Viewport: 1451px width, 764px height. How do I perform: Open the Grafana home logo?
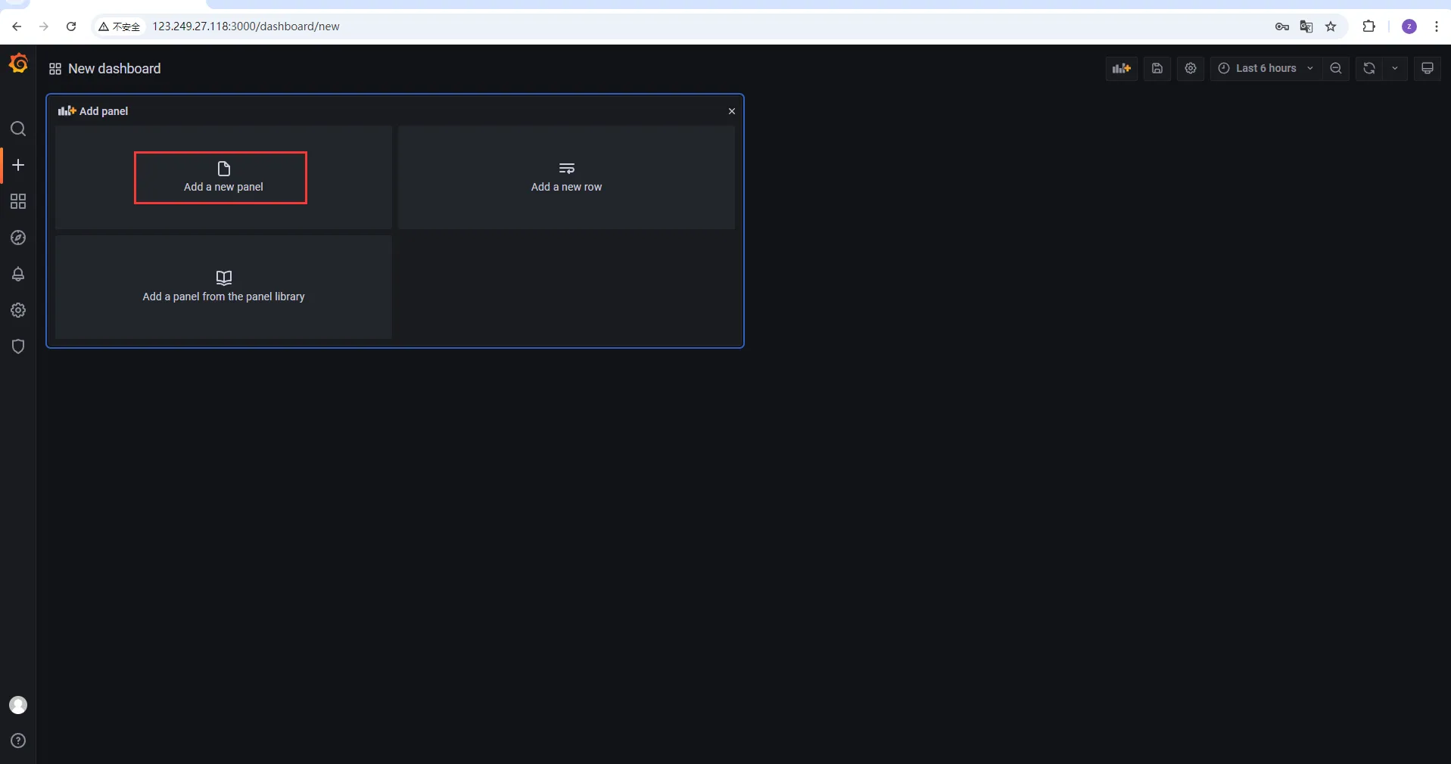18,64
